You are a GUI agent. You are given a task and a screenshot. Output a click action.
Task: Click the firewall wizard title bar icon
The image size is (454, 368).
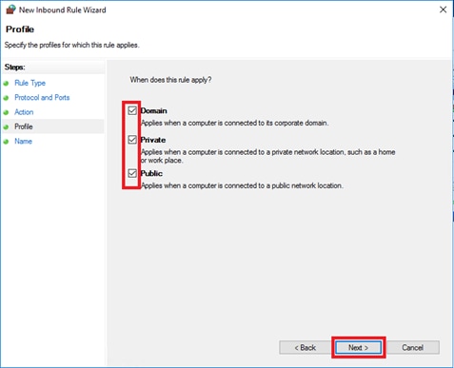tap(10, 10)
